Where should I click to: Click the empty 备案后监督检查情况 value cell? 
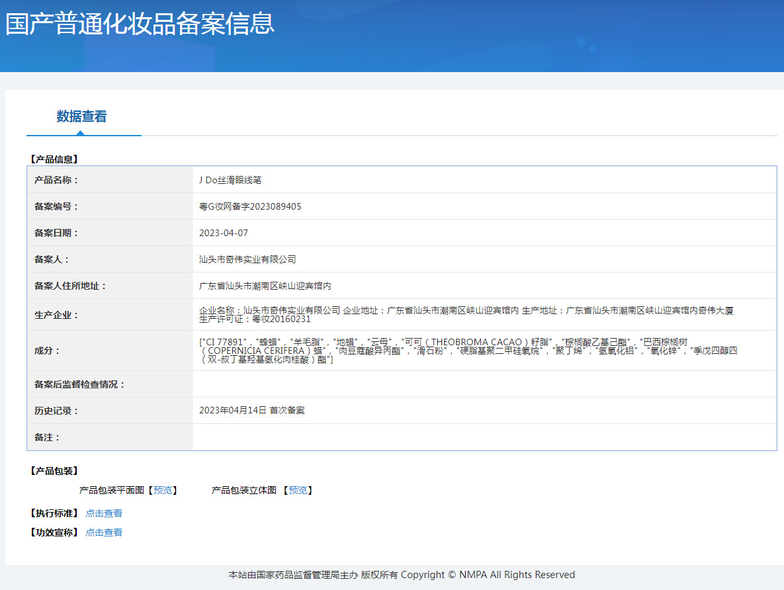coord(484,384)
